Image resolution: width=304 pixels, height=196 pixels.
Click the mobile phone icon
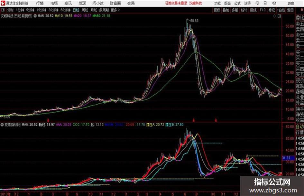pos(265,3)
